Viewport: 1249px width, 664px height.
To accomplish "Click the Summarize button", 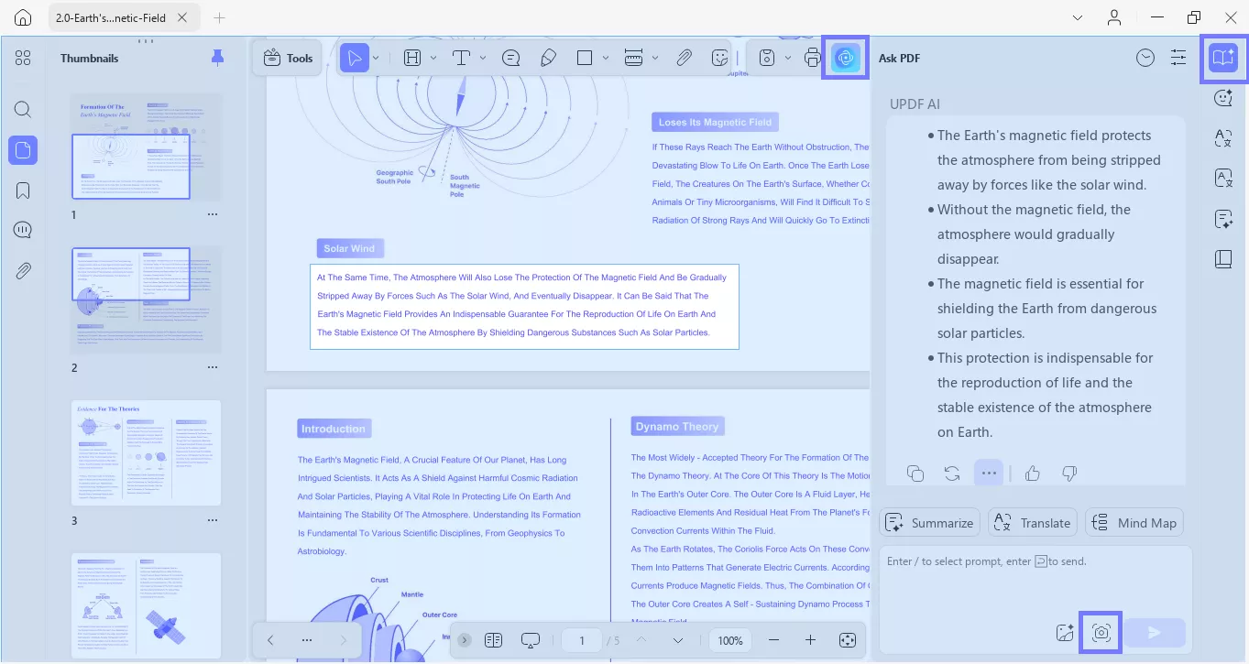I will tap(929, 523).
